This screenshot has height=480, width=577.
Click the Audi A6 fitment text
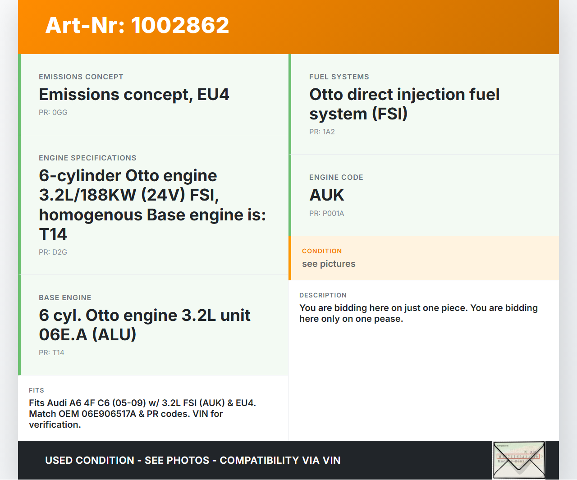click(x=142, y=414)
